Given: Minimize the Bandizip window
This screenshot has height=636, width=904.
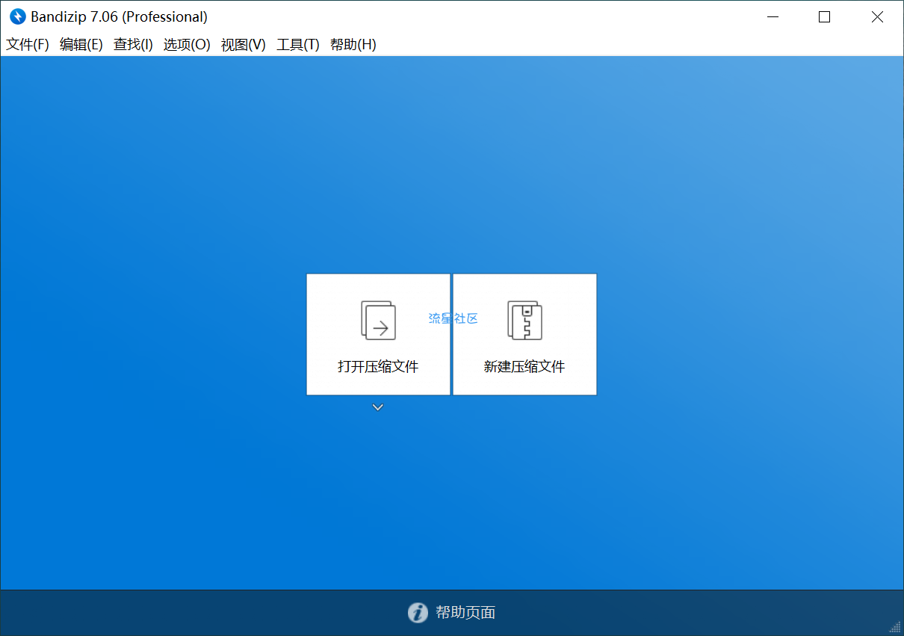Looking at the screenshot, I should coord(772,16).
